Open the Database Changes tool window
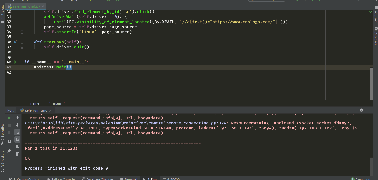The width and height of the screenshot is (378, 180). coord(98,179)
